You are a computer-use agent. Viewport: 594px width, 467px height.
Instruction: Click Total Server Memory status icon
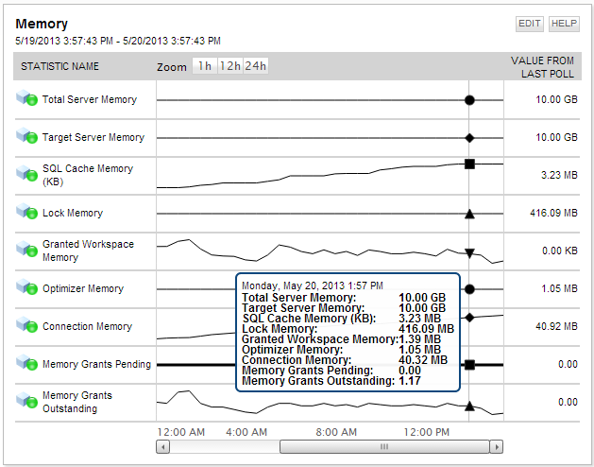pyautogui.click(x=26, y=98)
